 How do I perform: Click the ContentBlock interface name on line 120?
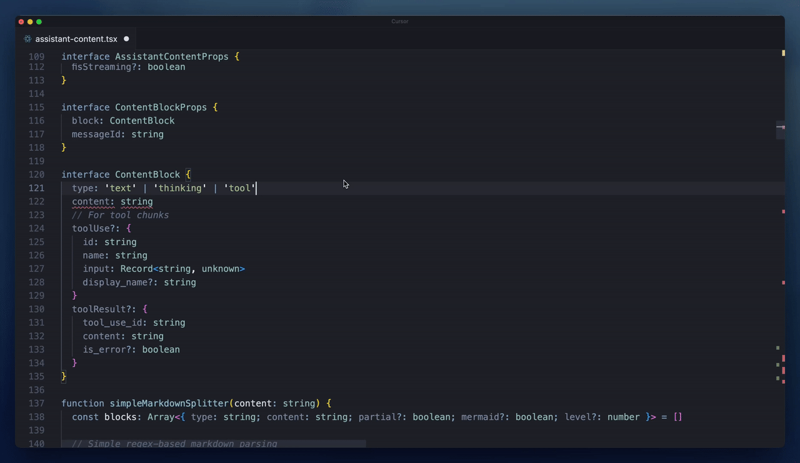[x=147, y=174]
